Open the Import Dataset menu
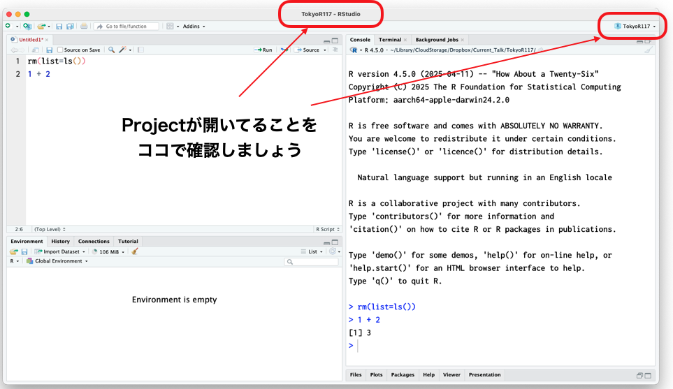 [x=60, y=251]
